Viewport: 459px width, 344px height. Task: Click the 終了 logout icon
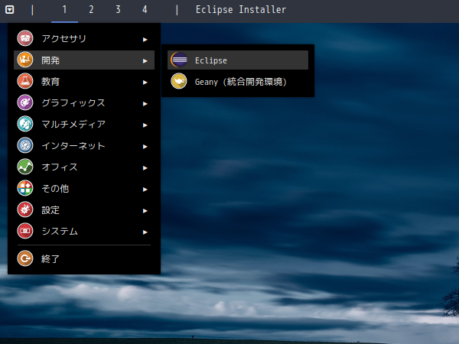[25, 258]
